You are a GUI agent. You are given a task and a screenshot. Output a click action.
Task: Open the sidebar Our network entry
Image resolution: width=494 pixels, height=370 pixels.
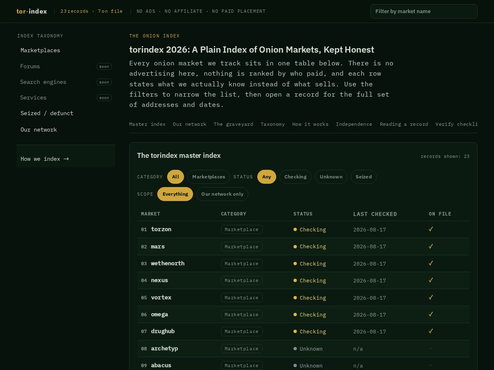(x=39, y=129)
